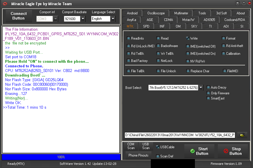The width and height of the screenshot is (253, 168).
Task: Open the AnyKa tab
Action: click(131, 20)
